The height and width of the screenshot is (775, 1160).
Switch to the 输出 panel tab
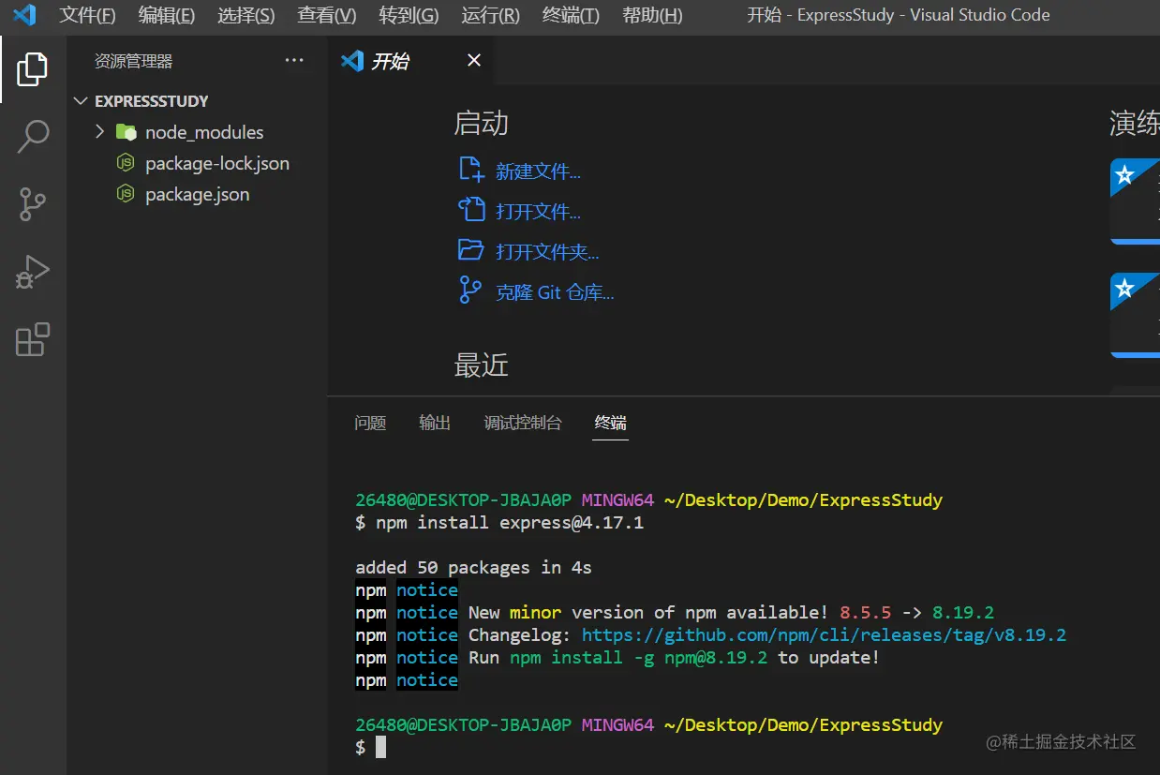(435, 423)
